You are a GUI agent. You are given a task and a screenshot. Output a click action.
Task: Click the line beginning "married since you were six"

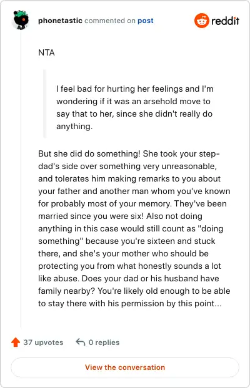pyautogui.click(x=120, y=216)
